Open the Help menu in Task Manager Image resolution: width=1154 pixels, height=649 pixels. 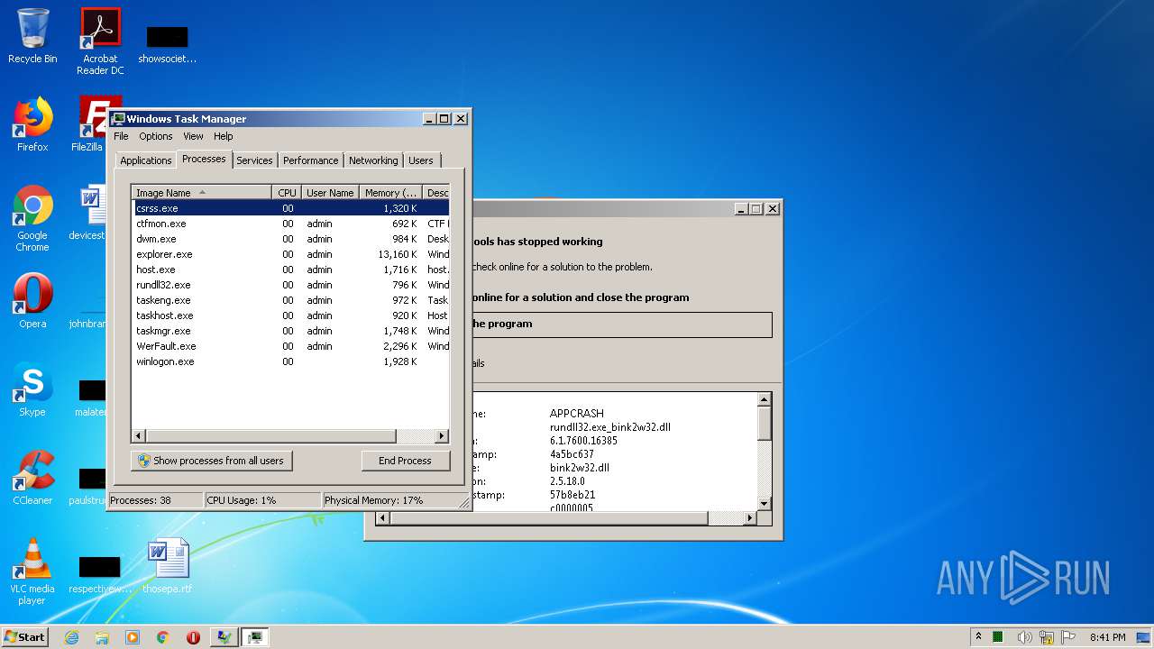tap(223, 136)
